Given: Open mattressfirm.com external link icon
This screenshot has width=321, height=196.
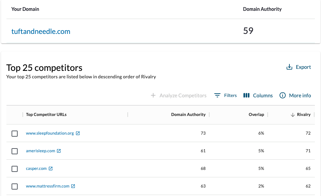Looking at the screenshot, I should coord(73,186).
